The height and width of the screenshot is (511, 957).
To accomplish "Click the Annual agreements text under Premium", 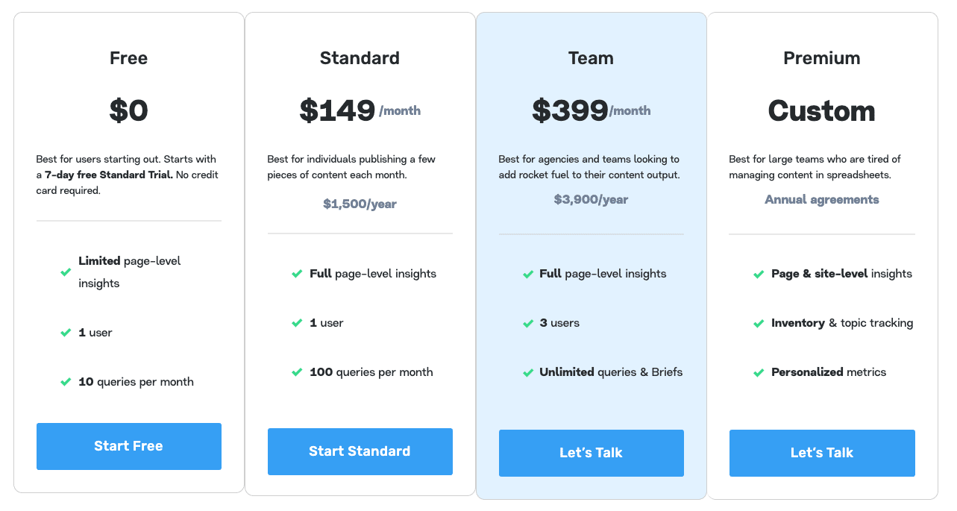I will [822, 199].
